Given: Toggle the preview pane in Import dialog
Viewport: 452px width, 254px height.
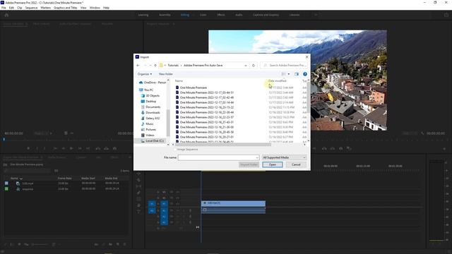Looking at the screenshot, I should tap(297, 74).
